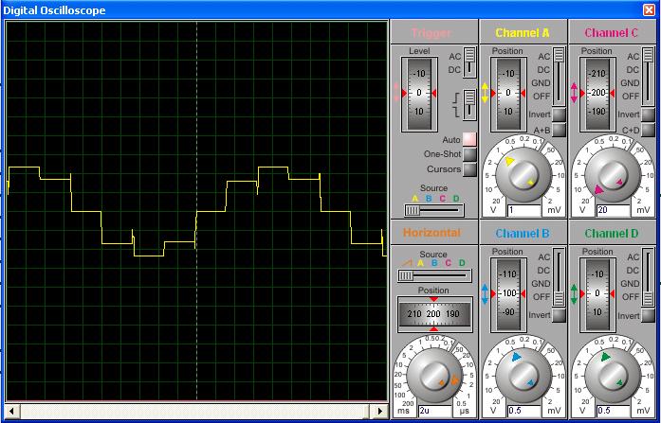The width and height of the screenshot is (661, 423).
Task: Toggle Channel C Invert button
Action: [x=648, y=115]
